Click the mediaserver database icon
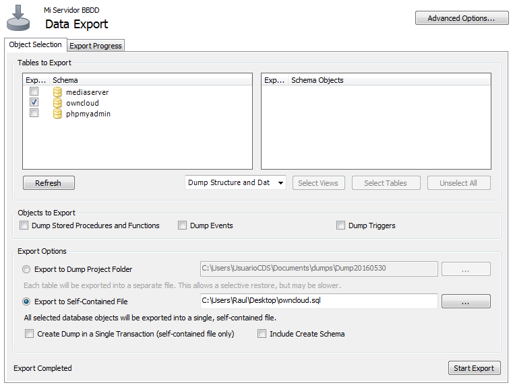513x385 pixels. [57, 92]
